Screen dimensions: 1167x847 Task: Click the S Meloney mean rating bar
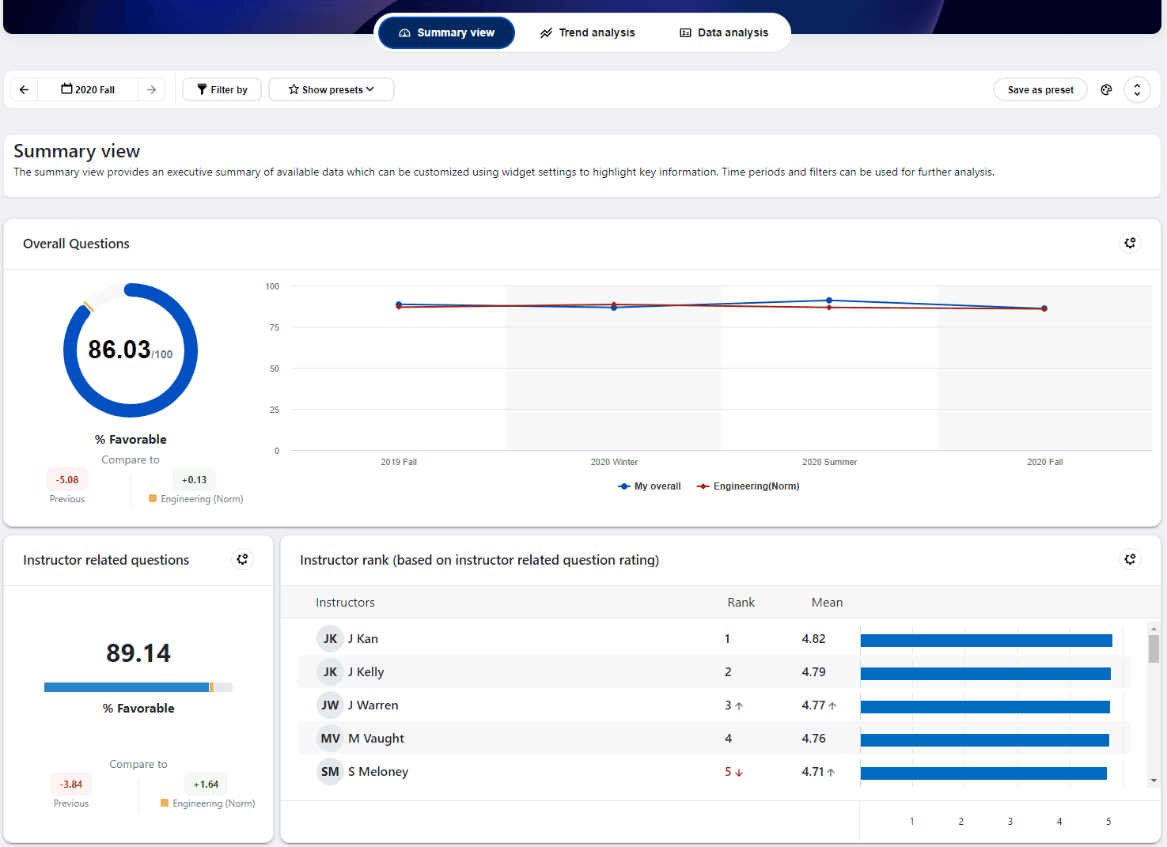click(x=983, y=773)
